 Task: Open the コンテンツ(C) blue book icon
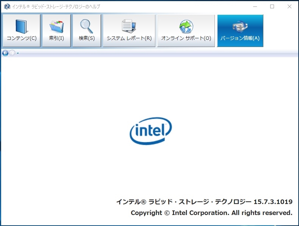coord(22,26)
